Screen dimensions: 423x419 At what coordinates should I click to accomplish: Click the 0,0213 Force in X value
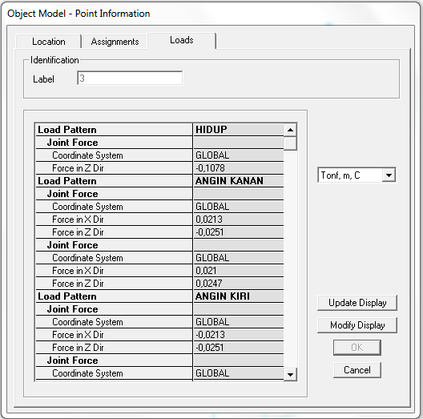[x=239, y=220]
